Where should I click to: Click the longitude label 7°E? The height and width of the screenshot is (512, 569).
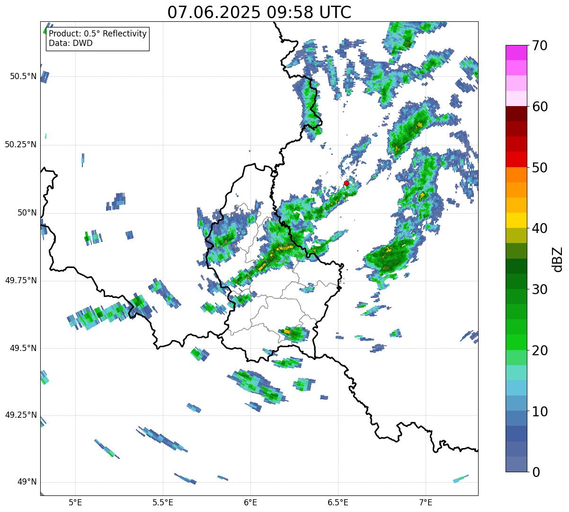[x=426, y=502]
